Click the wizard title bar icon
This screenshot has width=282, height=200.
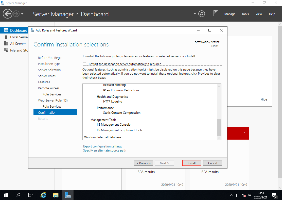pos(32,30)
